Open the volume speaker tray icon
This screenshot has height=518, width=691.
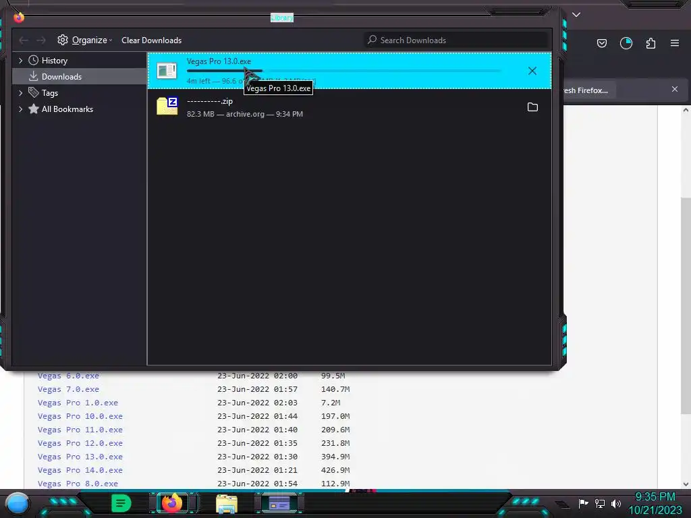coord(615,503)
